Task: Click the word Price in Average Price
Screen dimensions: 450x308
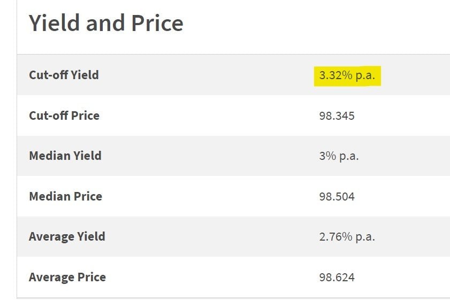Action: [91, 278]
